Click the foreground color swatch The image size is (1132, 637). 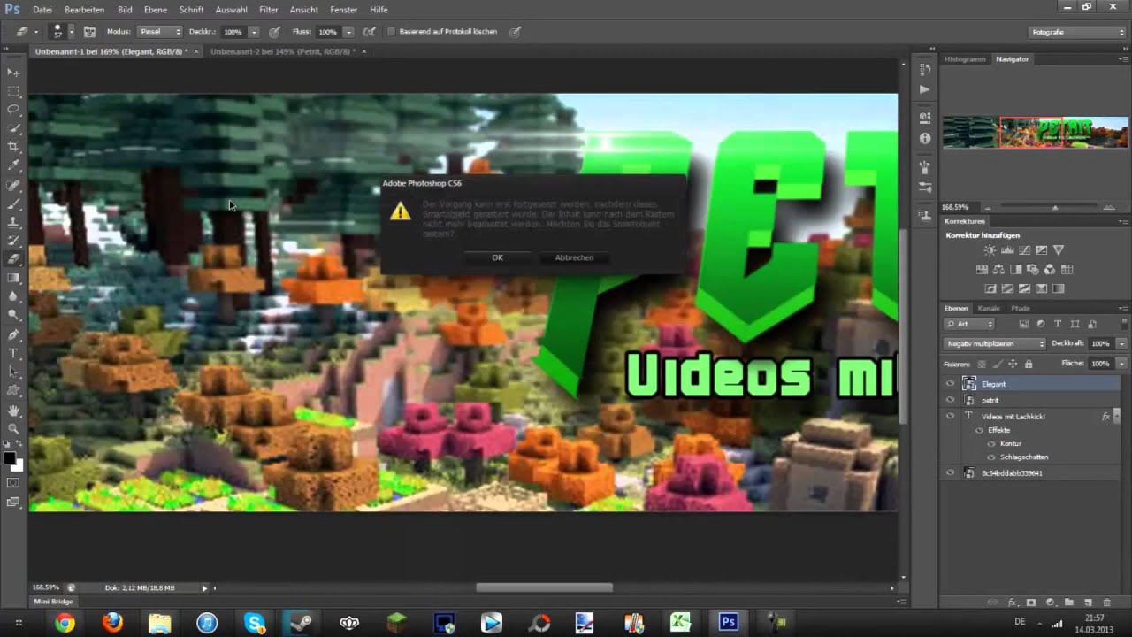(10, 458)
